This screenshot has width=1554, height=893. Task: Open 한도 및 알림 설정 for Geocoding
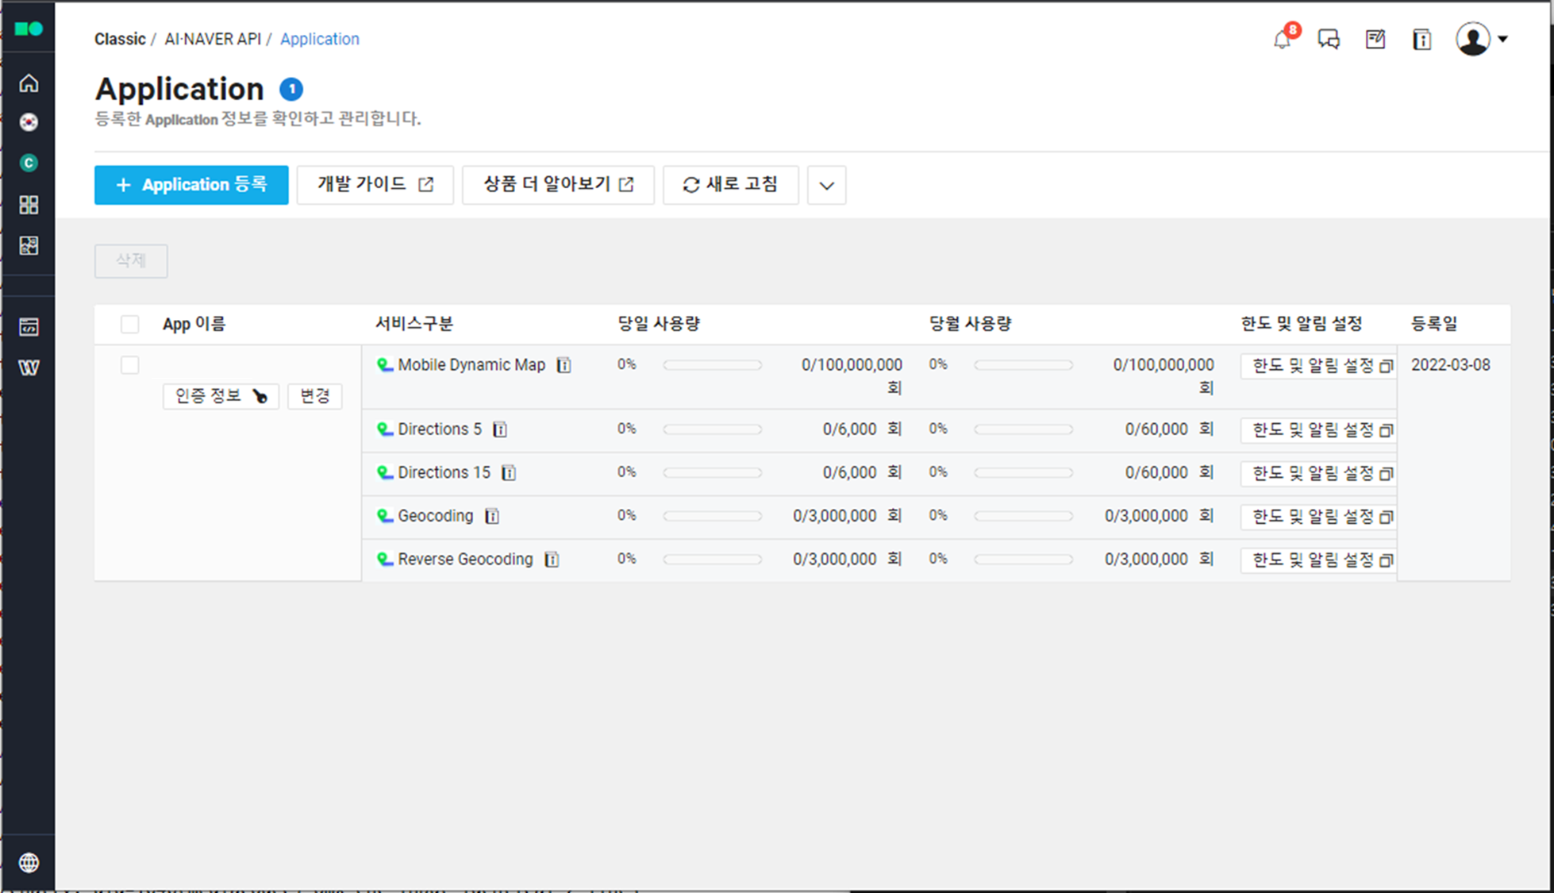tap(1321, 517)
